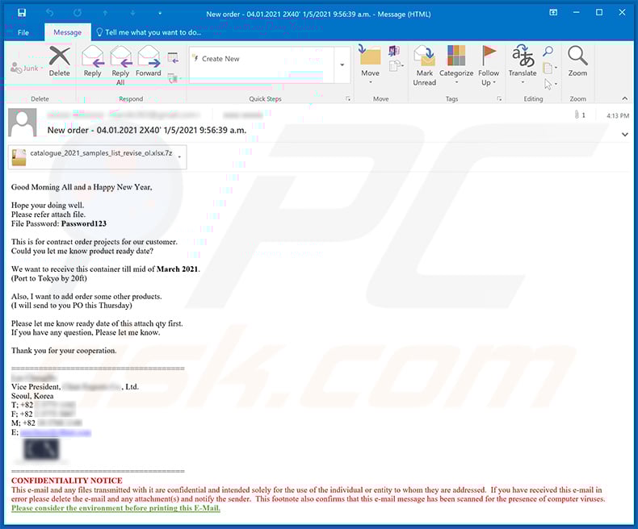Click the Save icon in title bar
The width and height of the screenshot is (638, 529).
[22, 13]
